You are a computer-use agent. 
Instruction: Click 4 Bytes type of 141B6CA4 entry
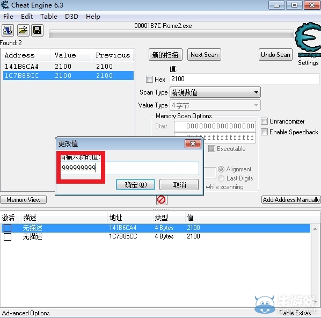(164, 228)
